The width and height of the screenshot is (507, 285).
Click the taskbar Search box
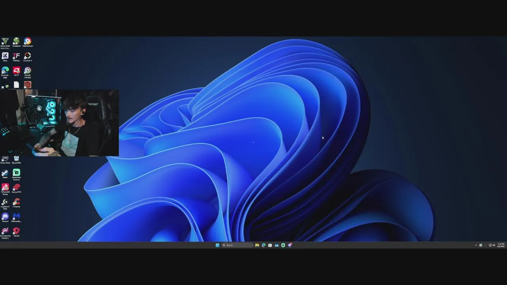(x=237, y=245)
